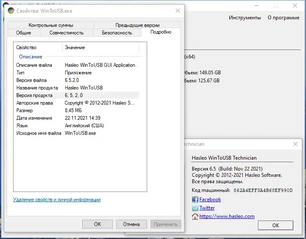
Task: Switch to the Общие tab
Action: (24, 33)
